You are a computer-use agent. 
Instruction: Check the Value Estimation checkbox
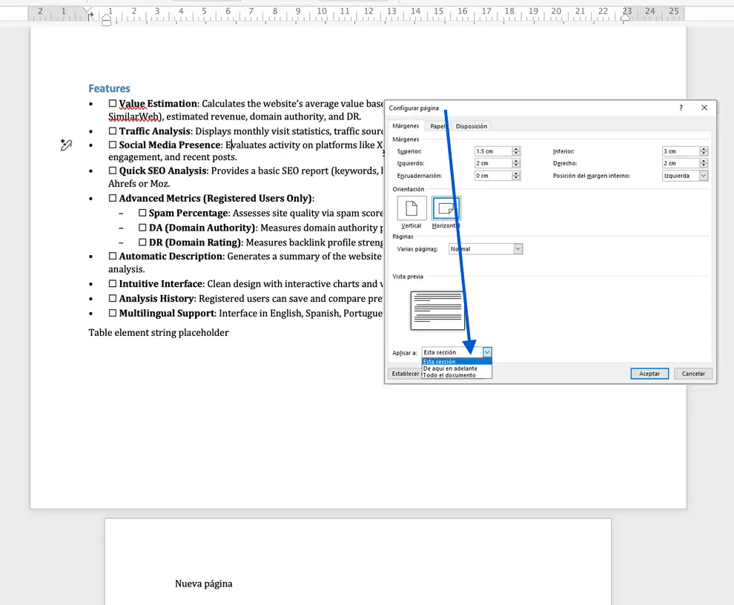pos(113,103)
